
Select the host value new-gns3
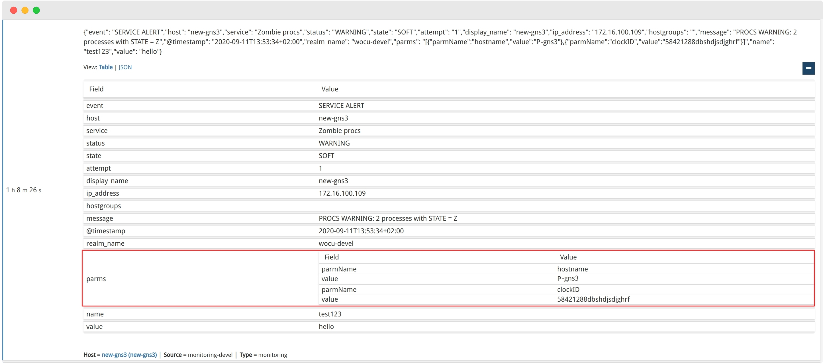click(x=333, y=118)
